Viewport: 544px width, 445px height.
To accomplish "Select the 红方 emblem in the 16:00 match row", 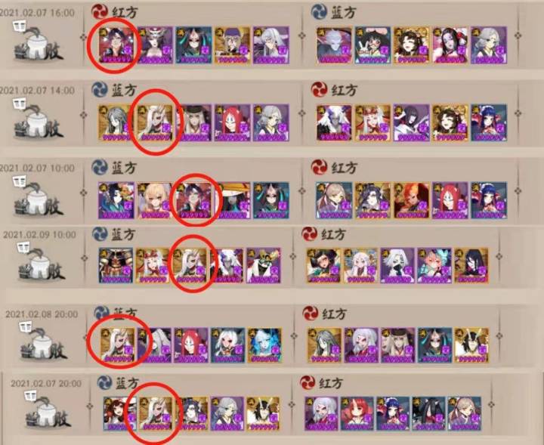I will 100,12.
